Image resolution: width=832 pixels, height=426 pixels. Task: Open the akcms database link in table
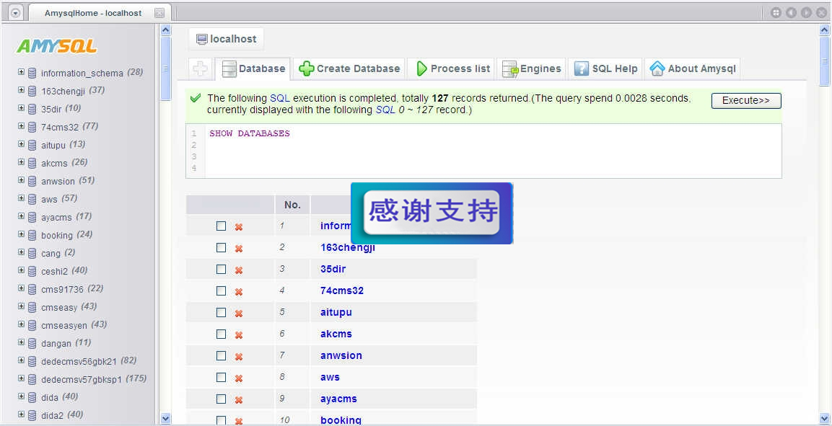336,334
